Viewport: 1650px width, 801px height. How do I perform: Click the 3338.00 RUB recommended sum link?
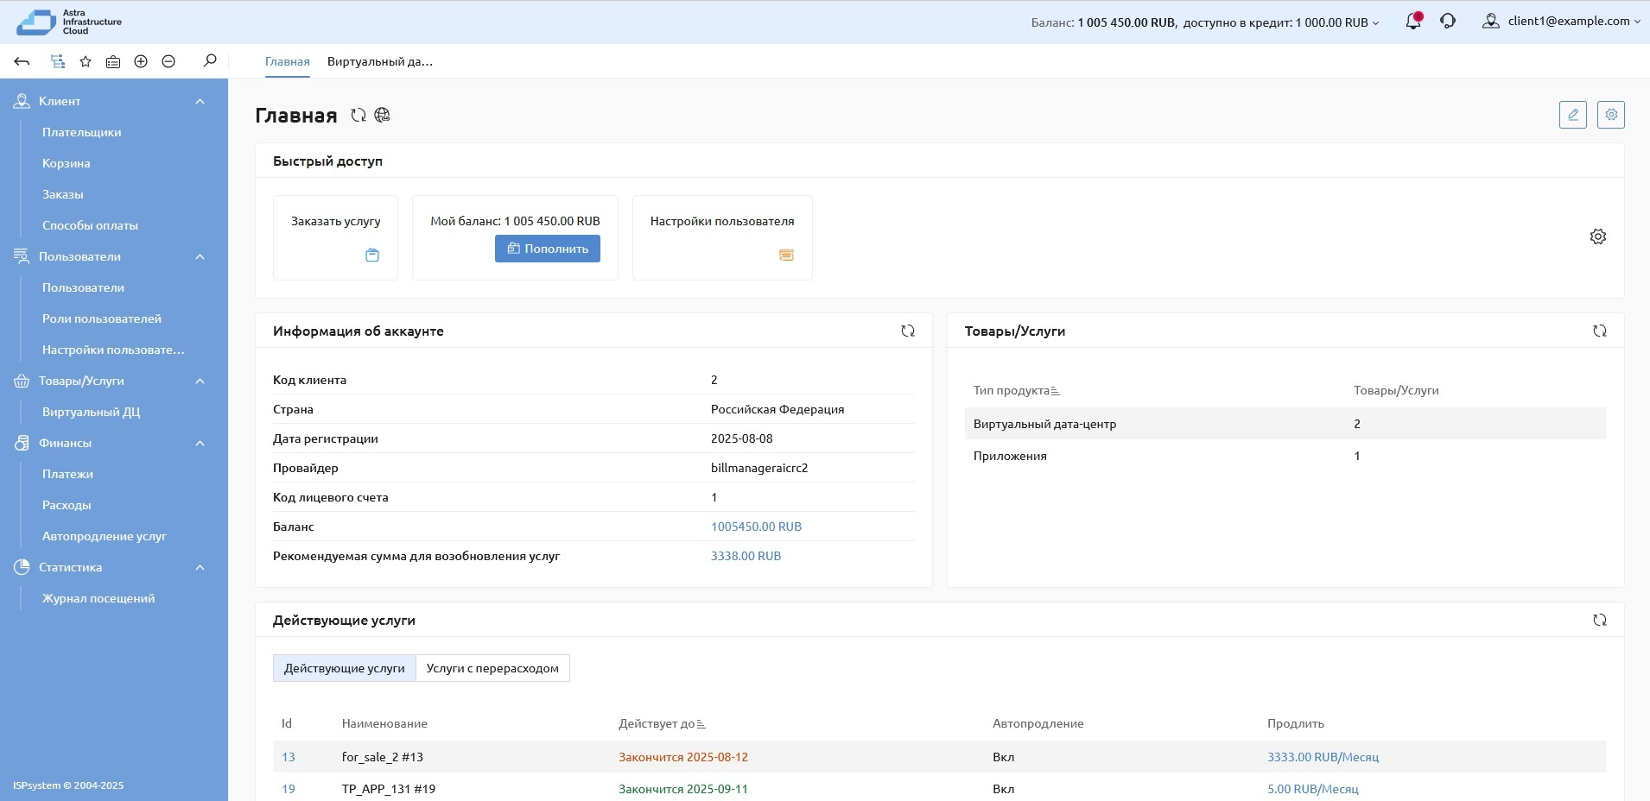point(746,556)
